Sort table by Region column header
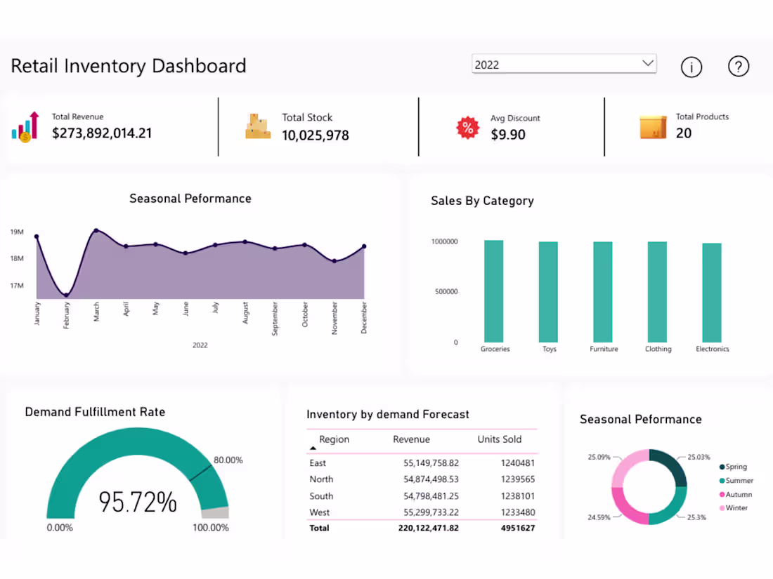This screenshot has width=773, height=579. (334, 439)
